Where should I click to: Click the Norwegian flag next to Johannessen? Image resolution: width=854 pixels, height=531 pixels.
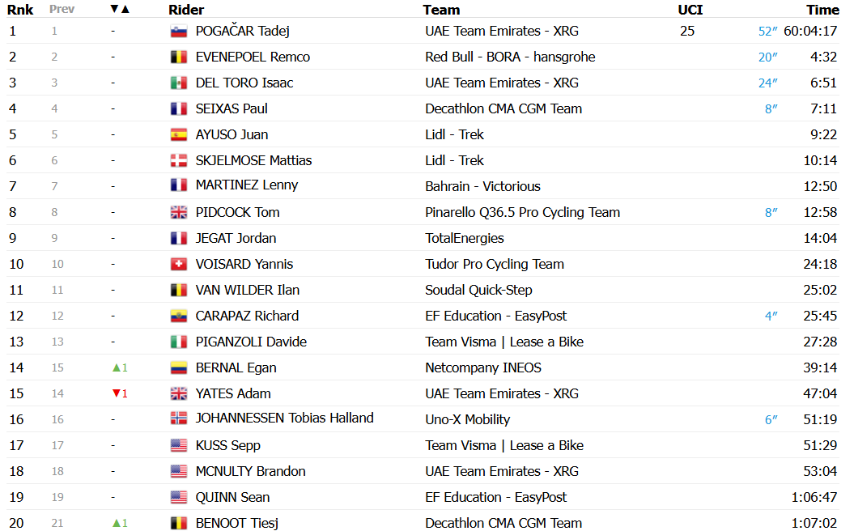pos(179,418)
